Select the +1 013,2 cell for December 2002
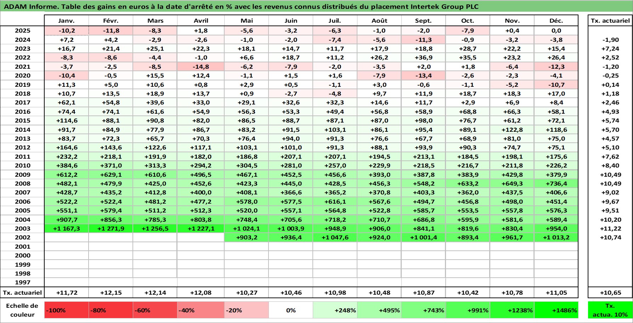The width and height of the screenshot is (633, 323). tap(556, 237)
